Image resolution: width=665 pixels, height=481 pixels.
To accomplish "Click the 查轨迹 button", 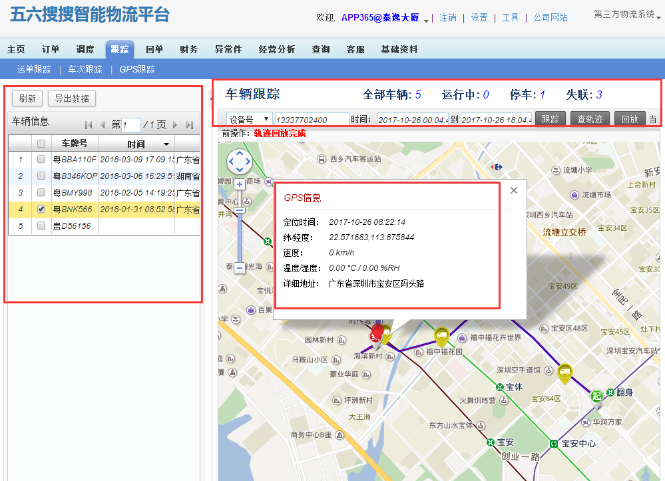I will pos(590,119).
